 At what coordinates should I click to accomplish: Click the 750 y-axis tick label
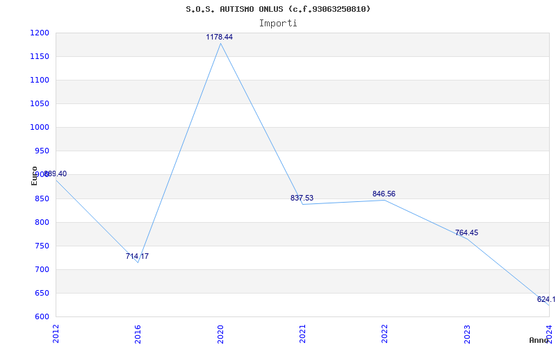(42, 246)
